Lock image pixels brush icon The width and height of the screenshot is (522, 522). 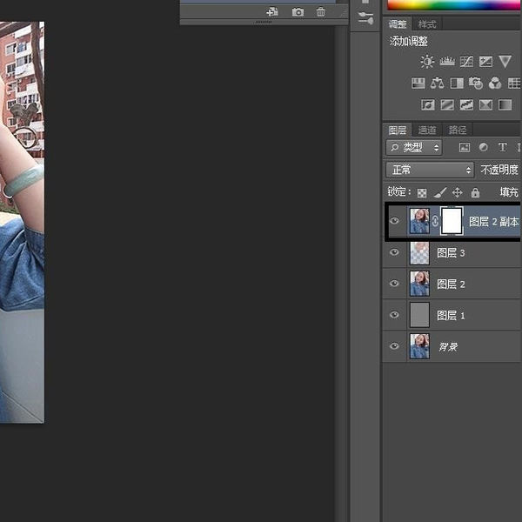(x=439, y=192)
